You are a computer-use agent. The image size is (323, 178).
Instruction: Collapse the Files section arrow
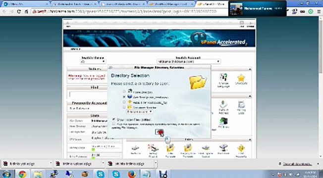click(x=250, y=140)
